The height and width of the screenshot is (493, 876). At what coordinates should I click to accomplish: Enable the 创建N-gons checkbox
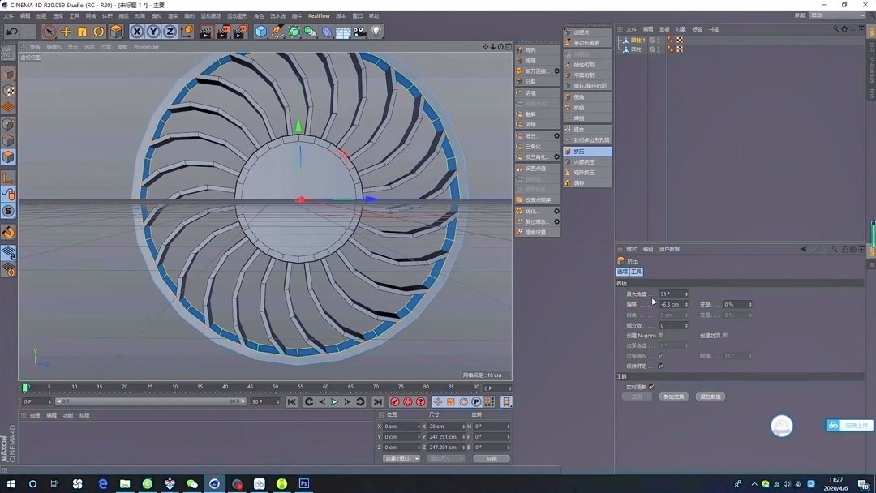662,336
